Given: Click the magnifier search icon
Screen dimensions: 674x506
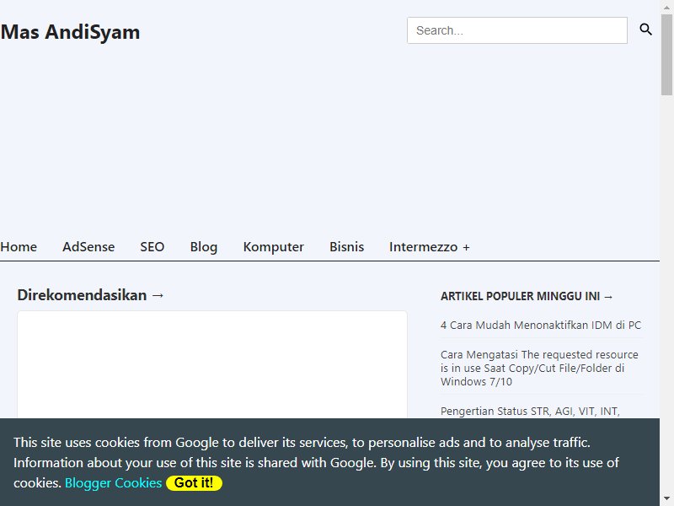Looking at the screenshot, I should click(x=645, y=30).
